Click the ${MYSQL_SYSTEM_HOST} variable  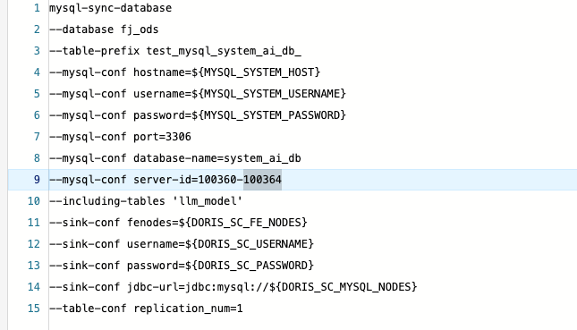tap(256, 72)
